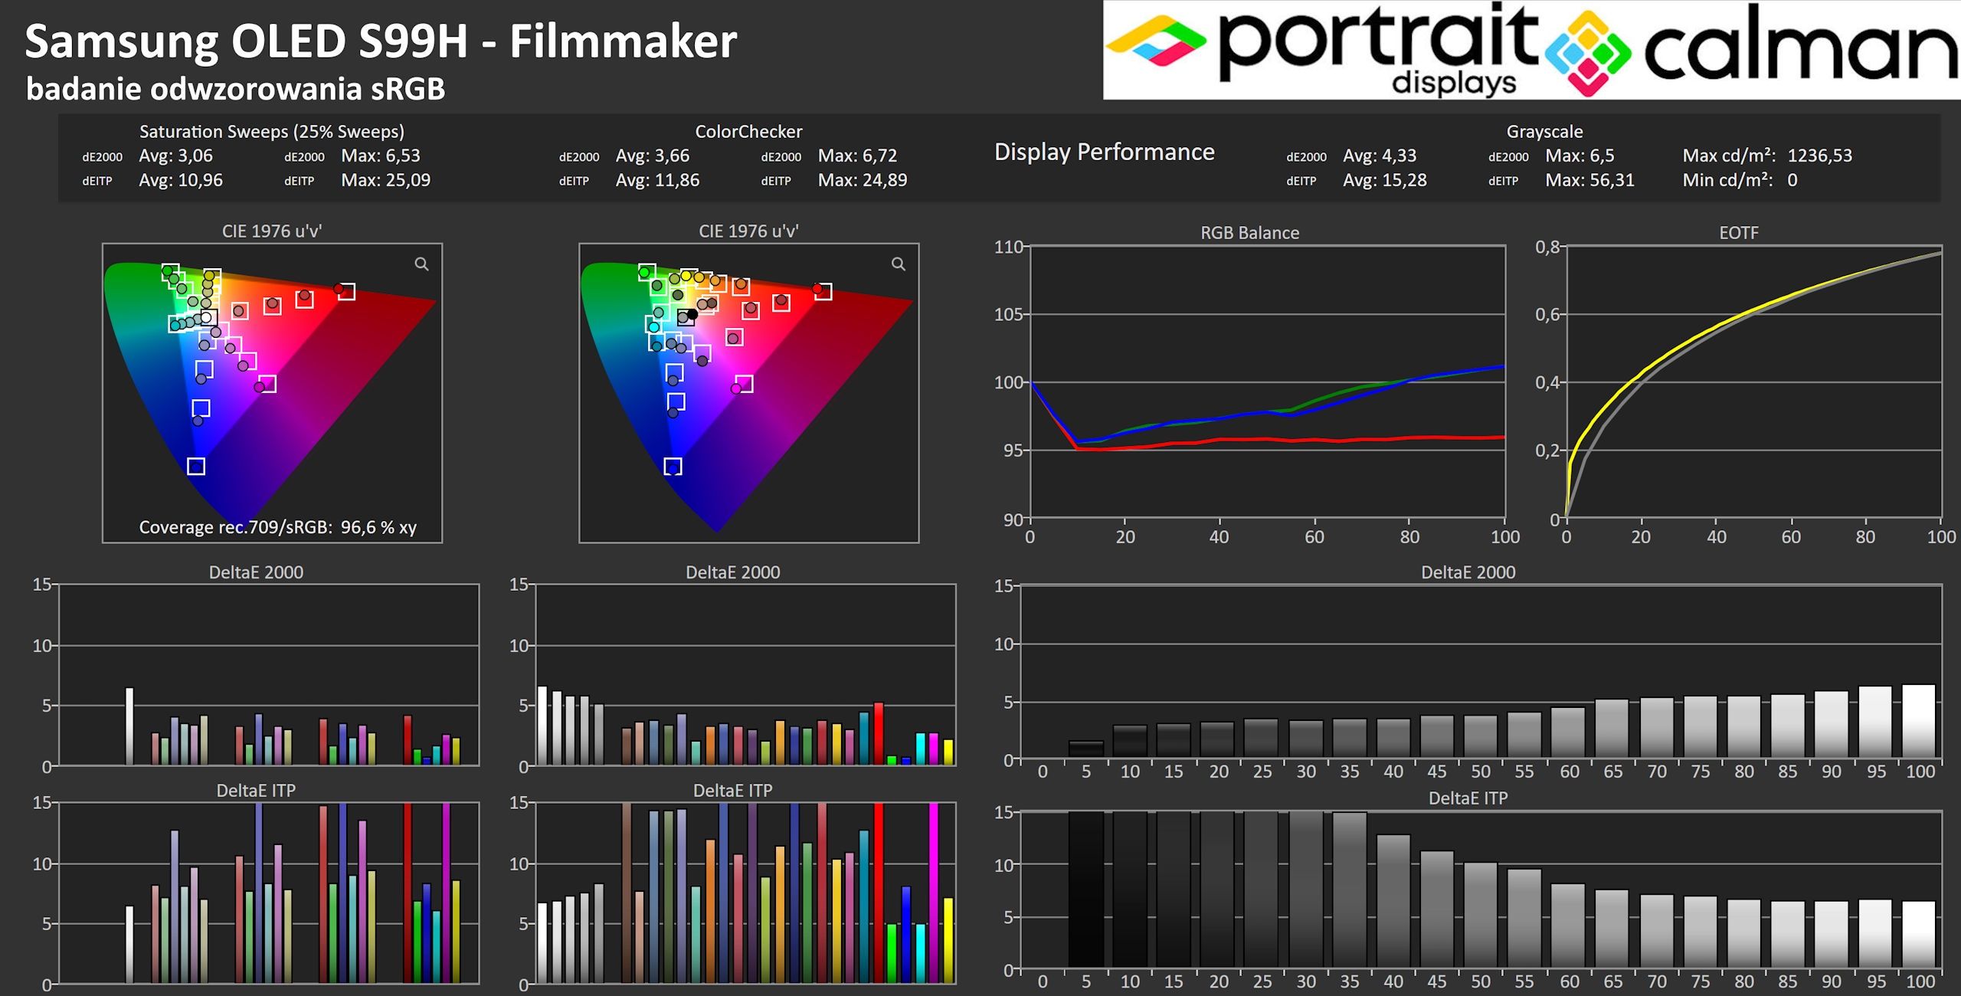The height and width of the screenshot is (996, 1961).
Task: Select the Saturation Sweeps dEITP "Avg: 10,96" value
Action: pyautogui.click(x=181, y=180)
